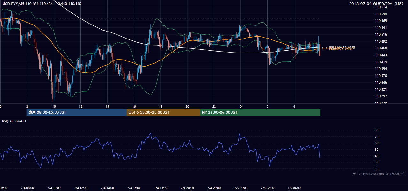Click price axis value 110.394
This screenshot has width=408, height=191.
(381, 69)
